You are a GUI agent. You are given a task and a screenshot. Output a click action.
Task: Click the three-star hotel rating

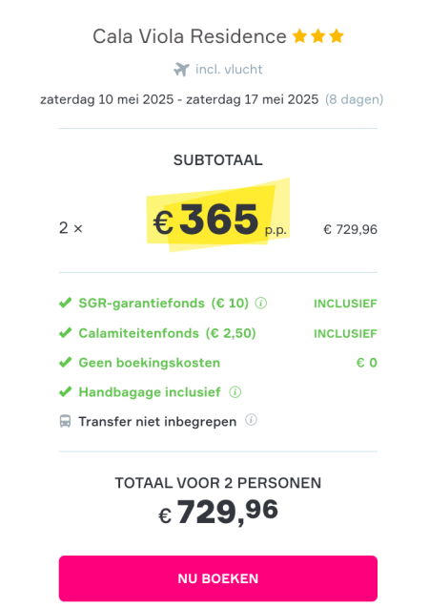click(x=318, y=36)
